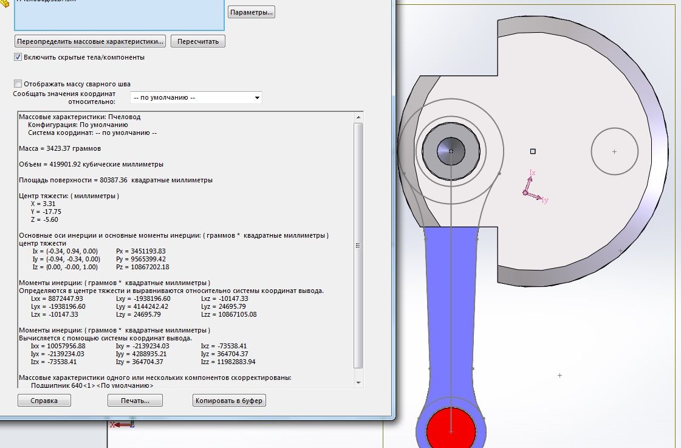The height and width of the screenshot is (448, 681).
Task: Click the 'Печать...' button
Action: click(x=135, y=401)
